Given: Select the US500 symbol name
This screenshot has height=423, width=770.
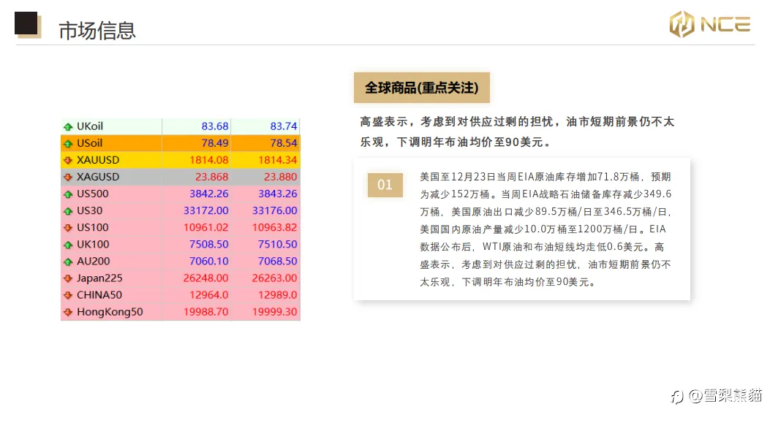Looking at the screenshot, I should (92, 194).
